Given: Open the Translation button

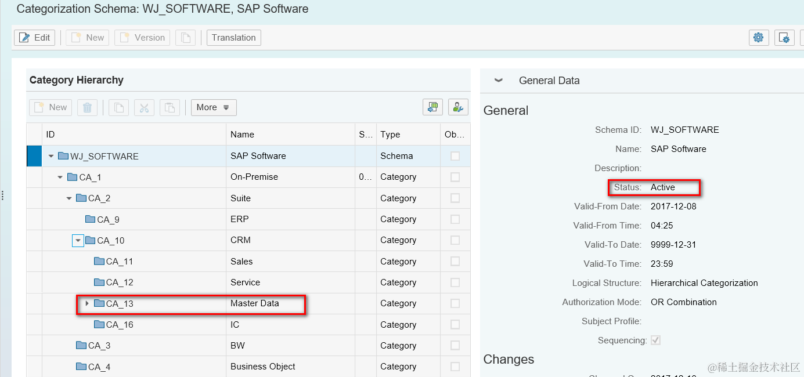Looking at the screenshot, I should (x=233, y=38).
